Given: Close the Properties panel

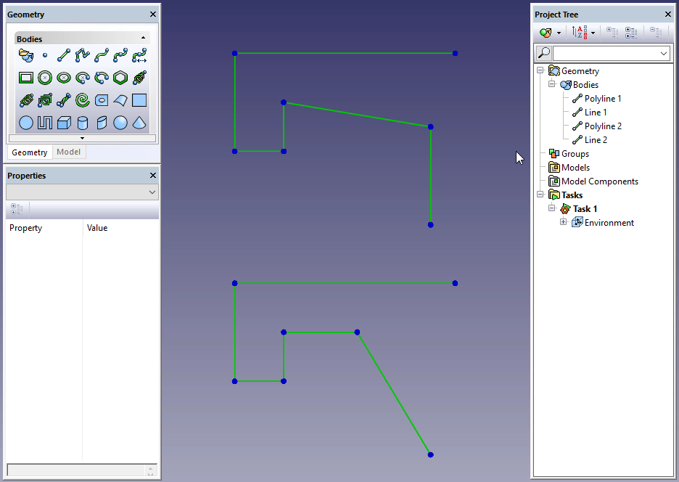Looking at the screenshot, I should click(152, 176).
